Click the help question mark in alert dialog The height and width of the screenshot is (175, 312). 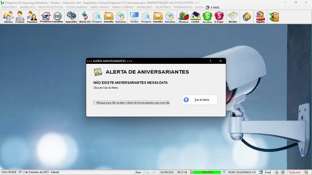(210, 61)
